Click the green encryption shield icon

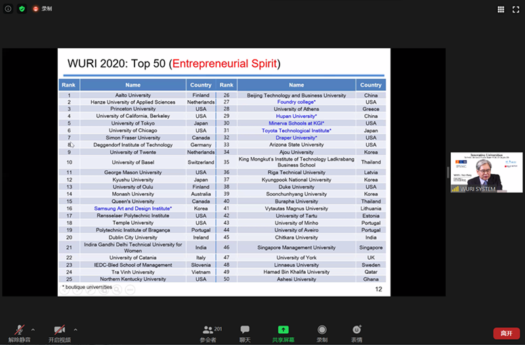coord(22,9)
